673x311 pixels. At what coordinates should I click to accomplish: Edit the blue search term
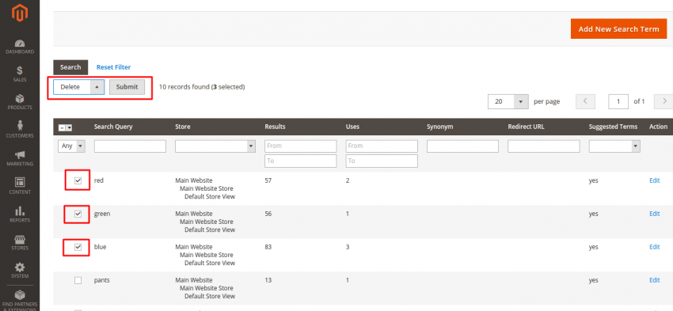(654, 247)
